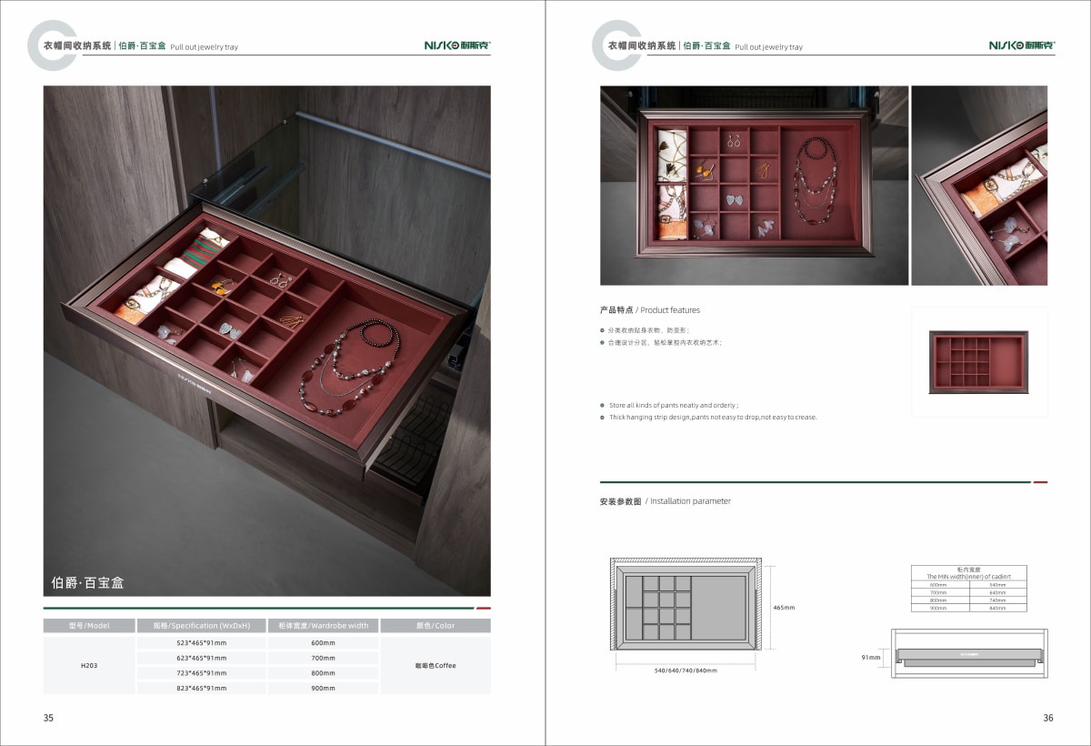Click the gray C emblem on left page header

click(x=51, y=45)
